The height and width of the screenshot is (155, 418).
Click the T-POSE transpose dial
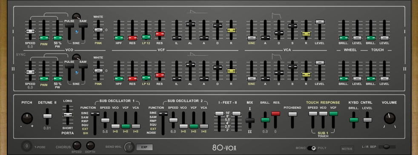click(26, 146)
